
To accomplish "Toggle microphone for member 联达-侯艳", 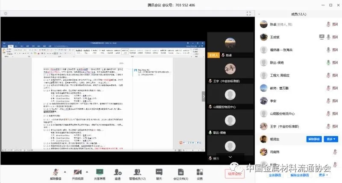I will click(x=328, y=63).
